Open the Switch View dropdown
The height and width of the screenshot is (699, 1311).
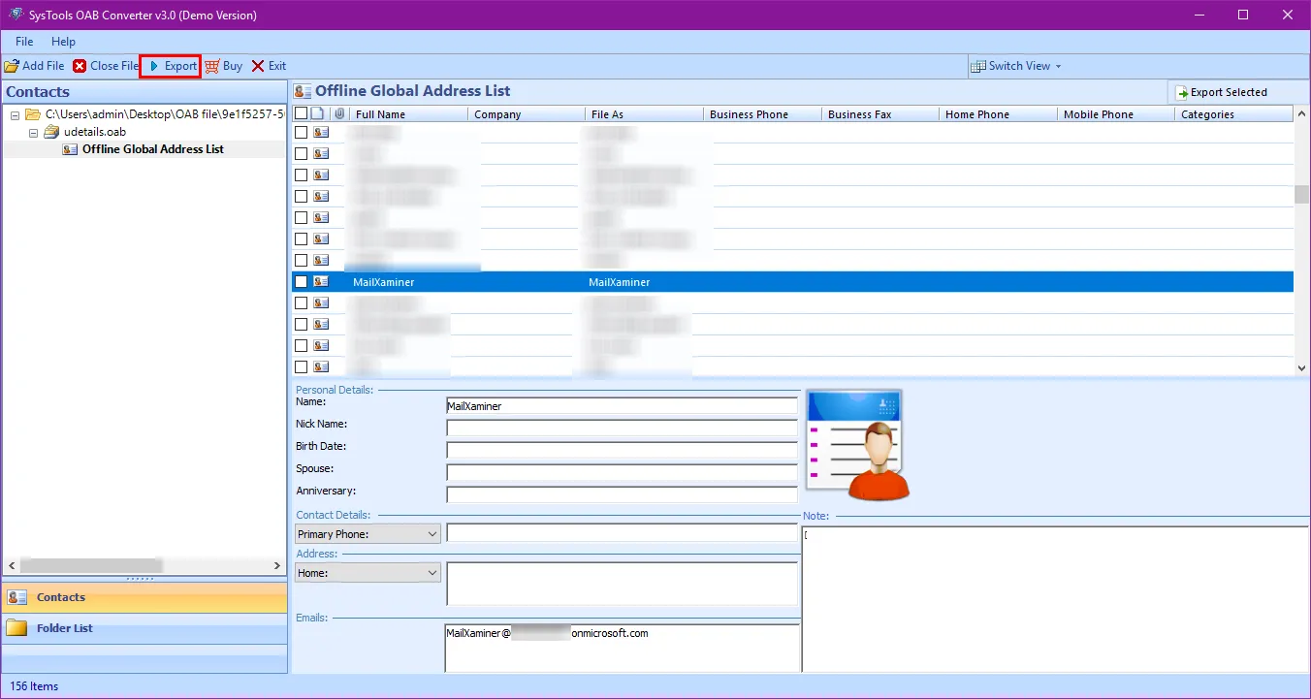coord(1016,66)
